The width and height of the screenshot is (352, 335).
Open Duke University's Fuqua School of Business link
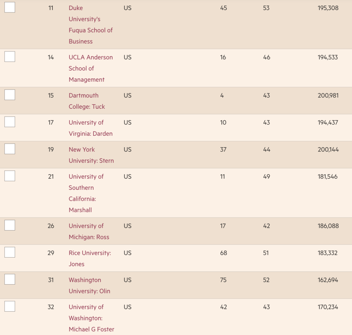click(90, 25)
